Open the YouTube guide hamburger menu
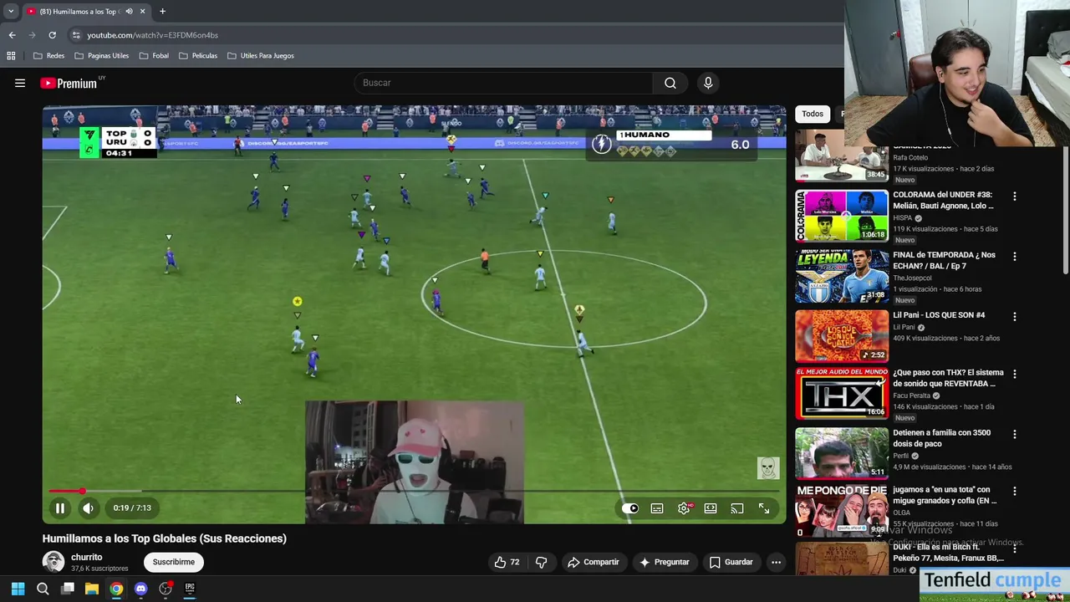Viewport: 1070px width, 602px height. coord(20,83)
